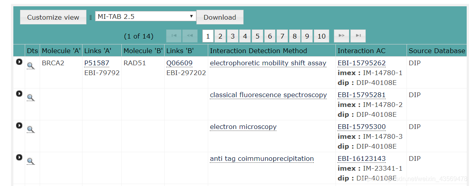471x186 pixels.
Task: Click the Molecule 'B' column header
Action: click(143, 51)
